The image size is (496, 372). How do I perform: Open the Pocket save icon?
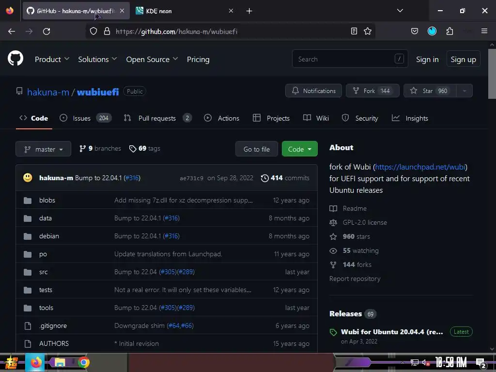click(415, 31)
